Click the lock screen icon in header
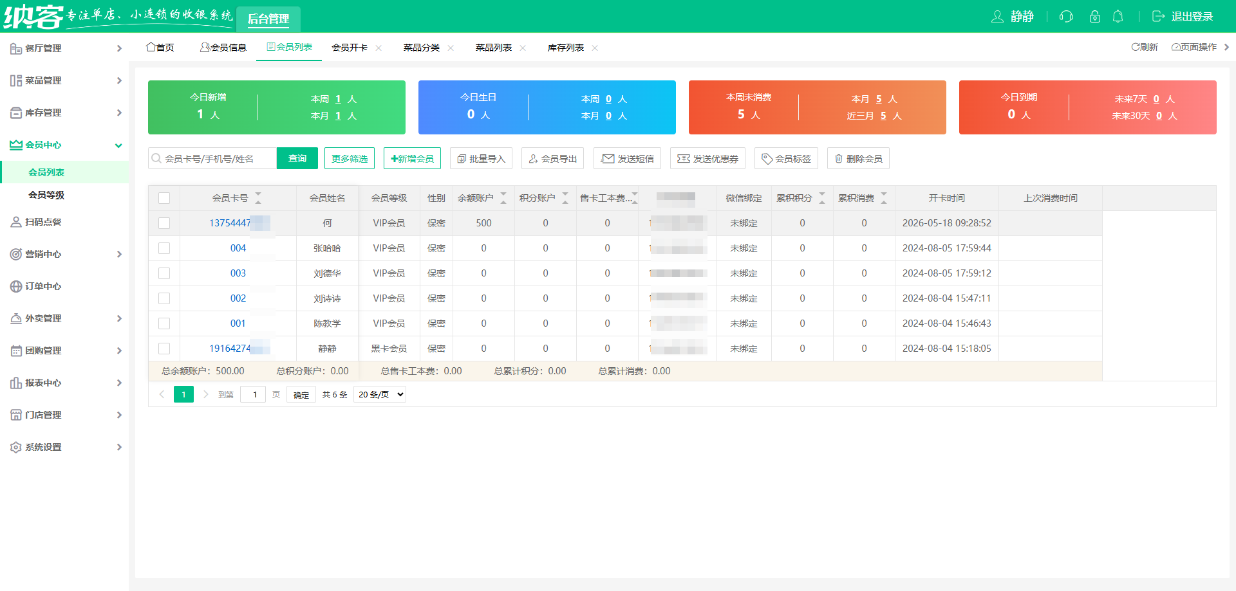Screen dimensions: 1236x591 pos(1094,17)
